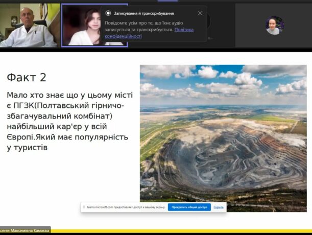Click the Записування й транскрибування notification title
The width and height of the screenshot is (312, 235).
point(140,13)
